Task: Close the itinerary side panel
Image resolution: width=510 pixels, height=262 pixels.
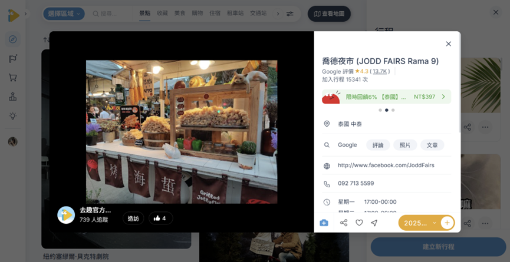Action: pyautogui.click(x=496, y=12)
